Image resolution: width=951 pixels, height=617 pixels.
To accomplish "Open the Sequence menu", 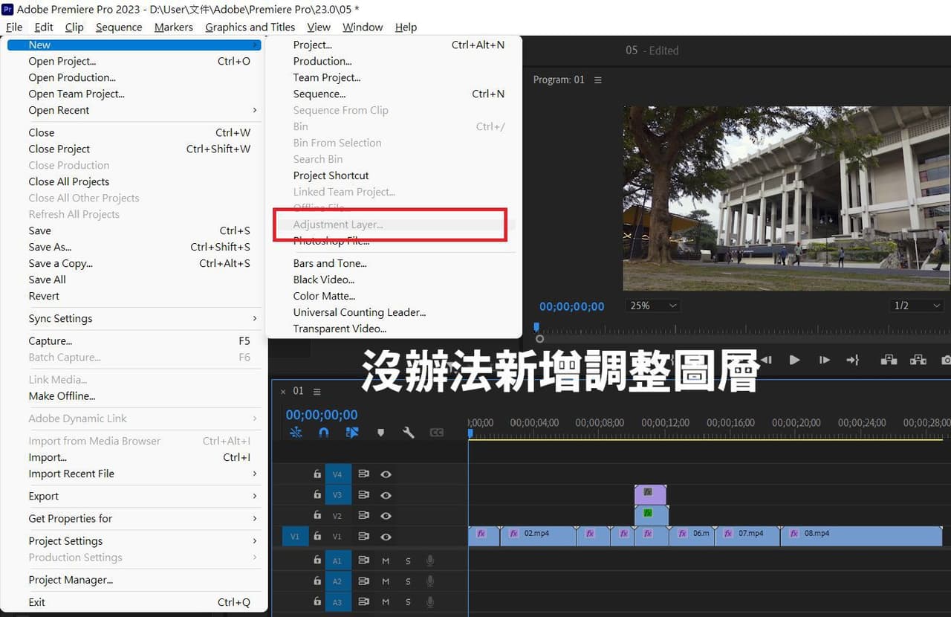I will point(119,27).
